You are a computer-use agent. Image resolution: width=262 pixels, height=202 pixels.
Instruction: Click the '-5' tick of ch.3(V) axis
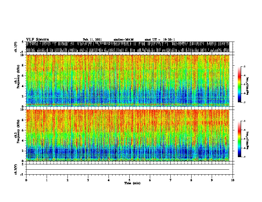tap(22, 175)
